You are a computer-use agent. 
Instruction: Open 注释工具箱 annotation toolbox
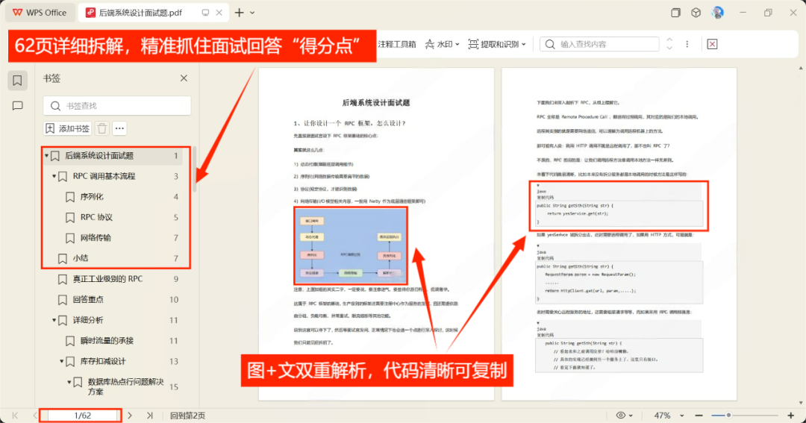click(x=397, y=44)
